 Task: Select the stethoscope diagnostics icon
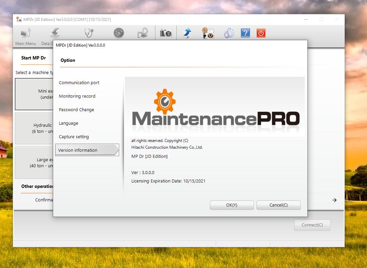pyautogui.click(x=89, y=33)
